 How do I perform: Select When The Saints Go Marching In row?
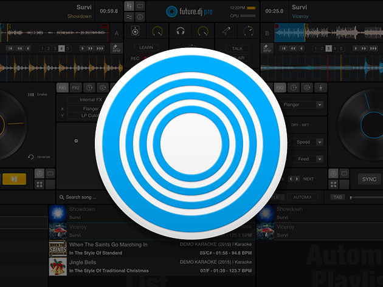click(x=151, y=249)
